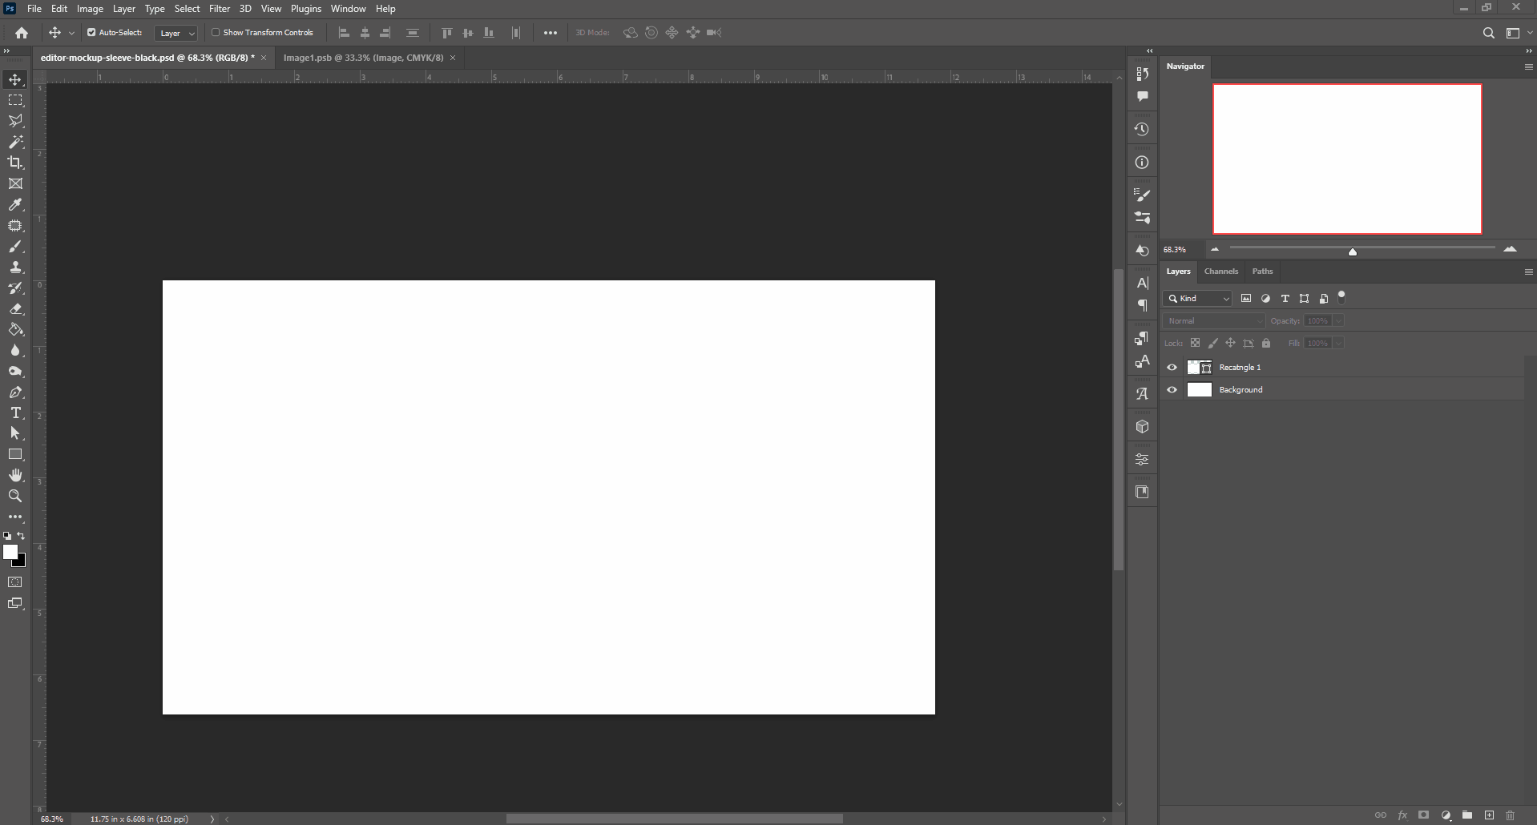Toggle visibility of Recatngle 1 layer

(1172, 367)
